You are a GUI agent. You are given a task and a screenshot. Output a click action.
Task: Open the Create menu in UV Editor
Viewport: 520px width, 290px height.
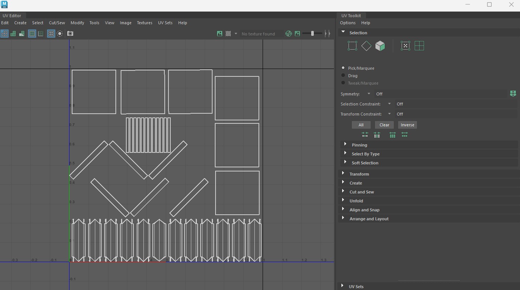pos(20,23)
